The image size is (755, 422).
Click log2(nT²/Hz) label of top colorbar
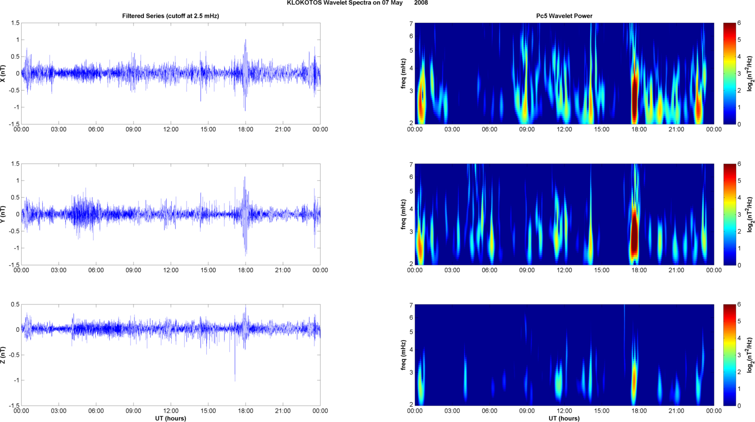751,73
